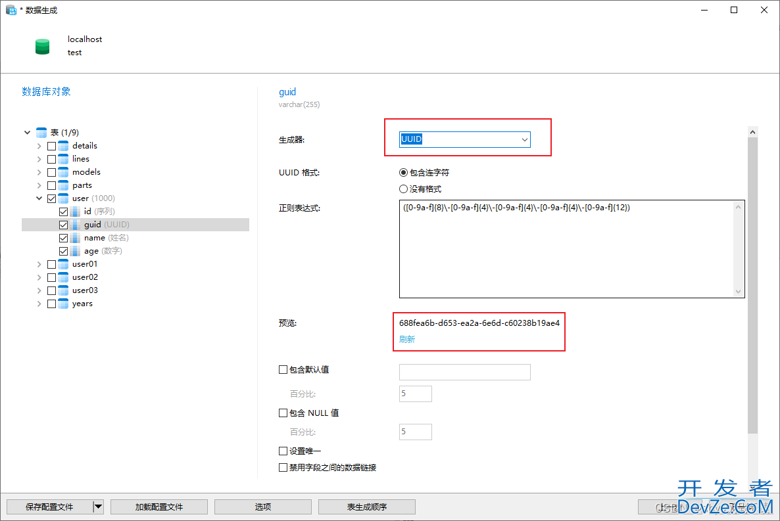Click the UUID preview value text
The height and width of the screenshot is (521, 780).
click(479, 323)
